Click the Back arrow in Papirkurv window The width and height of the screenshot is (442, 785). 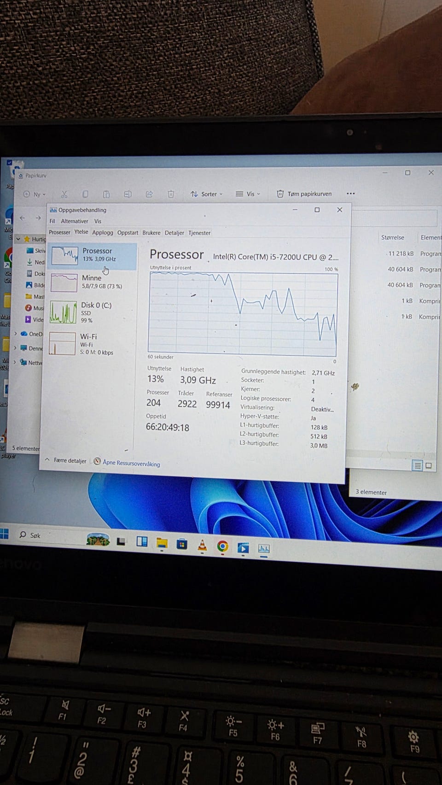23,218
